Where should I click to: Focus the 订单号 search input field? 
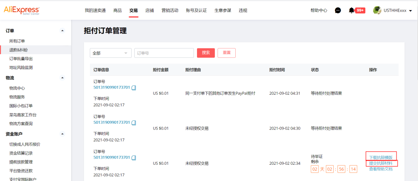[164, 53]
